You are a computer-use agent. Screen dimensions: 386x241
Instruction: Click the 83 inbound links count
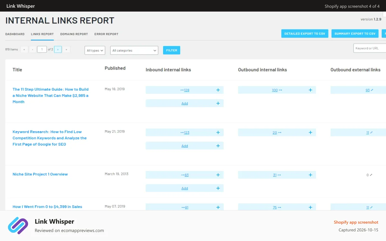tap(187, 175)
